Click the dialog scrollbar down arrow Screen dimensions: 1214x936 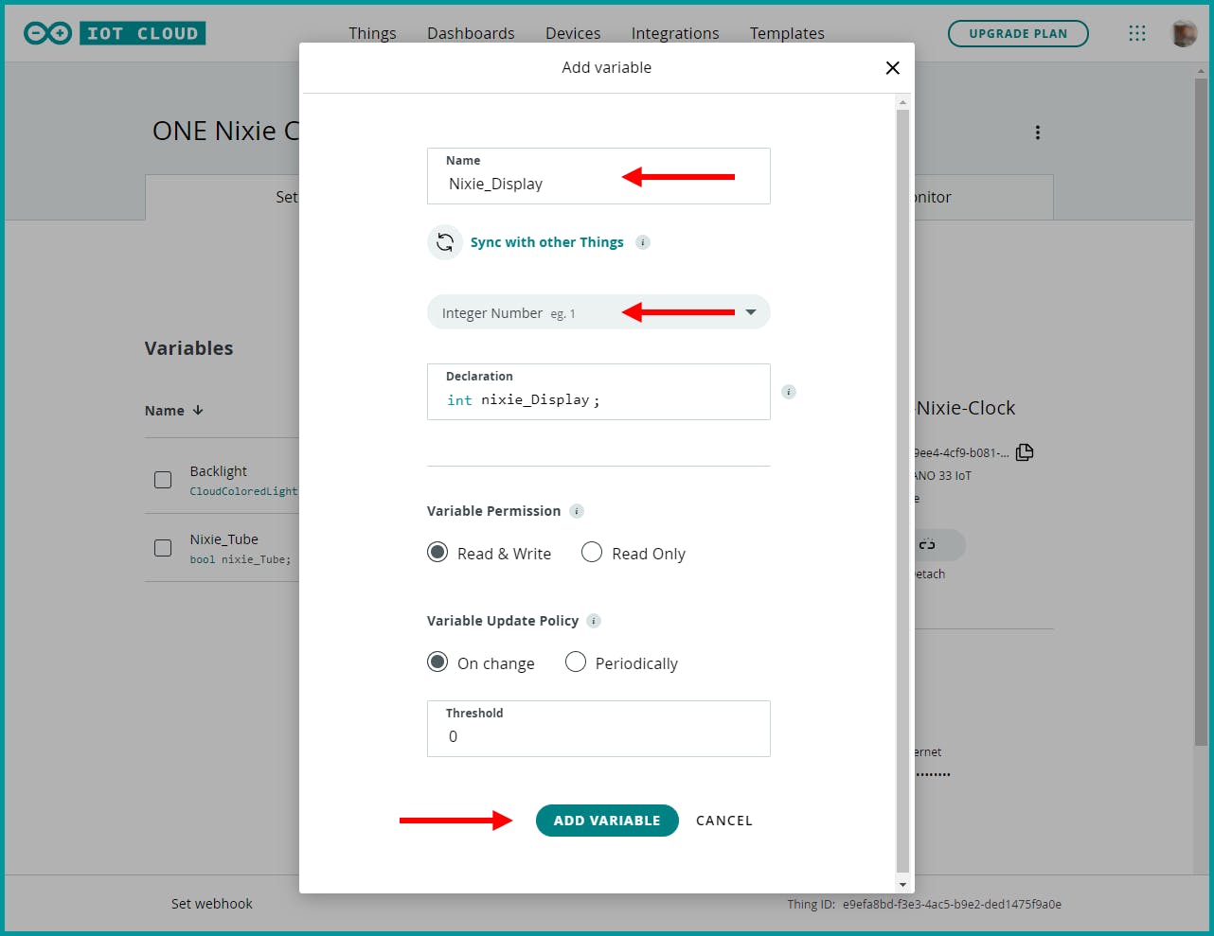coord(902,885)
